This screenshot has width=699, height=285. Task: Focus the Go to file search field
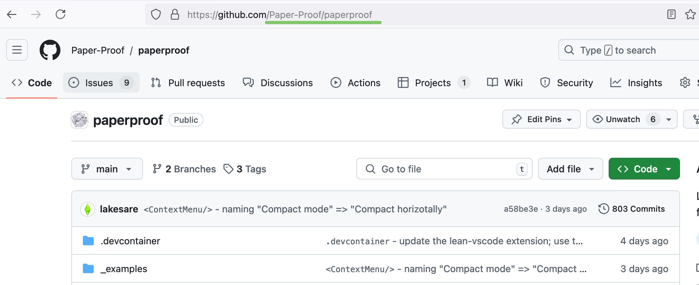point(444,169)
